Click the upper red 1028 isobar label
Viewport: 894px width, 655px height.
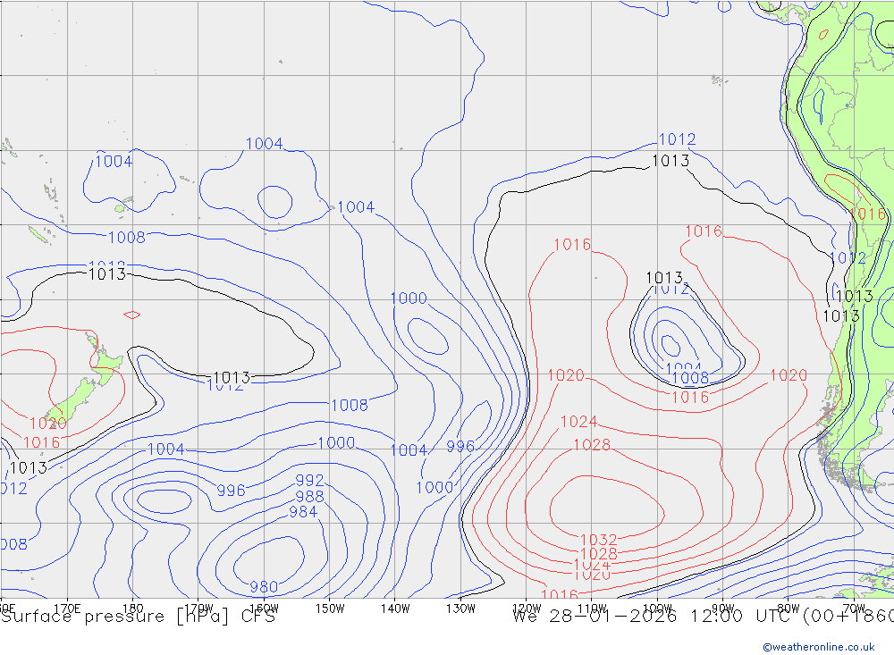[x=592, y=445]
